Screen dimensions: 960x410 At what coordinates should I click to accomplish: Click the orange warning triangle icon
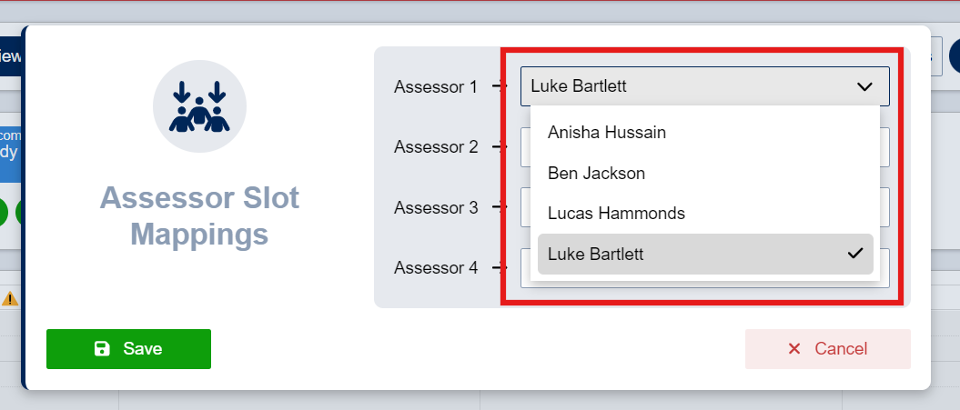[10, 298]
